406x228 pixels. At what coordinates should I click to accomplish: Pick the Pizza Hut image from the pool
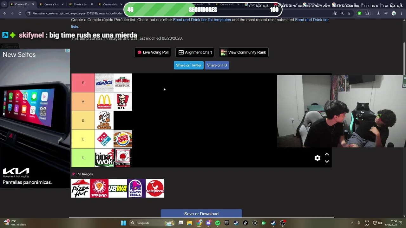tap(81, 188)
